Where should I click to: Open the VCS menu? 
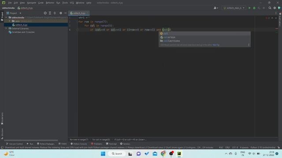click(x=72, y=3)
